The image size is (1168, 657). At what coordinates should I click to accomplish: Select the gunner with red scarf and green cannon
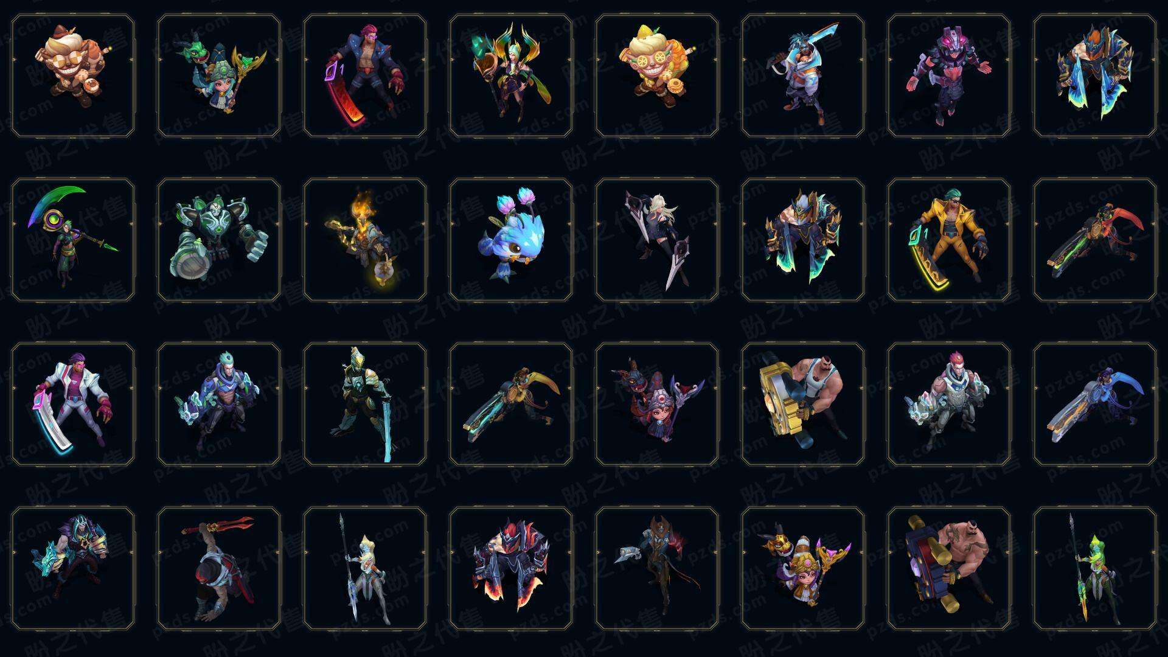(1095, 240)
